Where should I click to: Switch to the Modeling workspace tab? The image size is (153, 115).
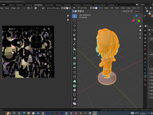pyautogui.click(x=20, y=5)
